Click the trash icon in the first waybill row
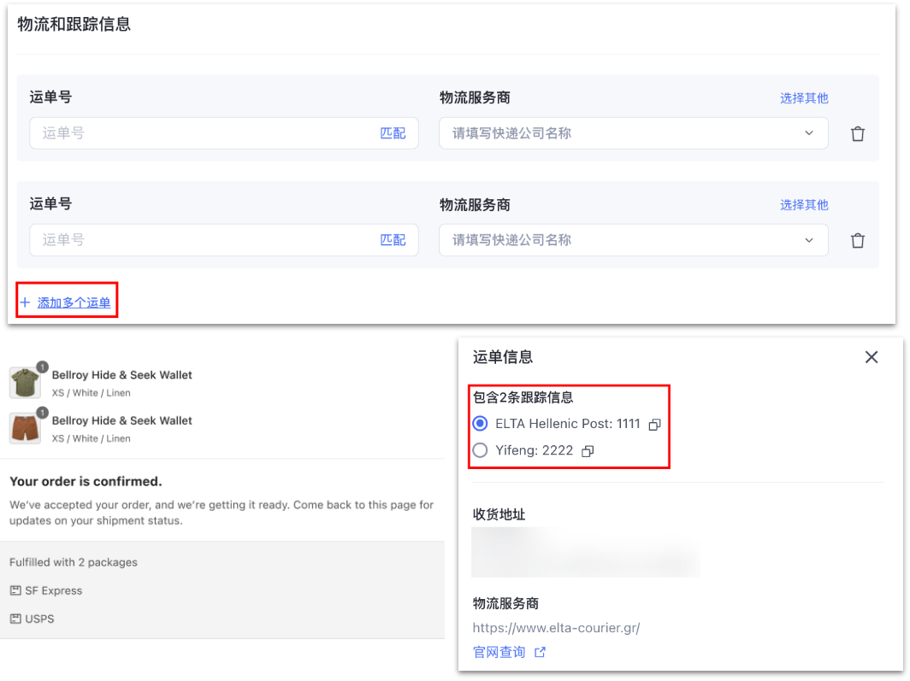Image resolution: width=910 pixels, height=681 pixels. coord(858,134)
